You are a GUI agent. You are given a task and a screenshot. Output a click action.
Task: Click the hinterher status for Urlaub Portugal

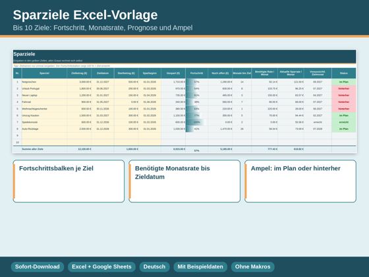pyautogui.click(x=344, y=88)
